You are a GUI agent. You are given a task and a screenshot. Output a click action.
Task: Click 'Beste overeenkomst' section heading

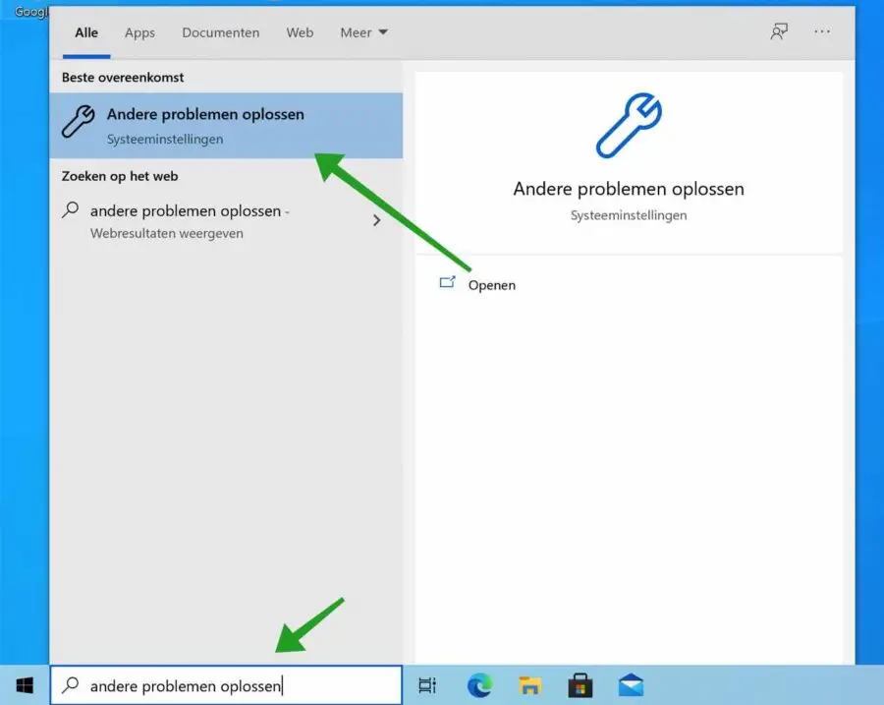pyautogui.click(x=123, y=78)
